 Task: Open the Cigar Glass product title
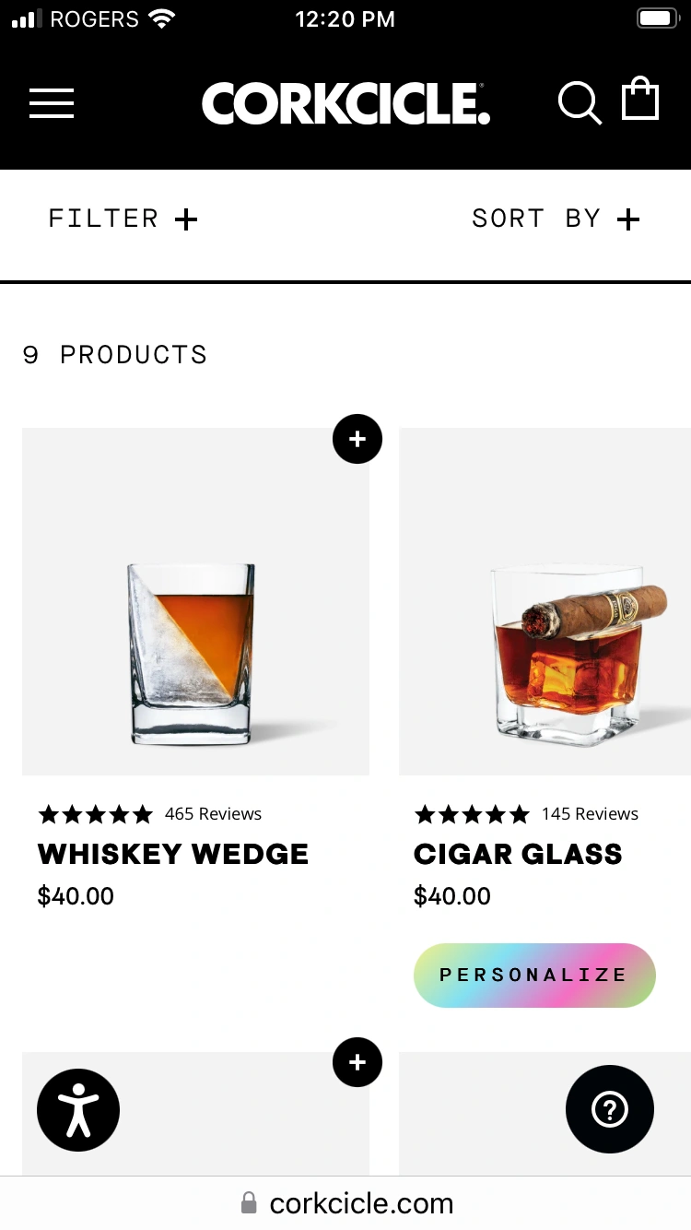[518, 854]
